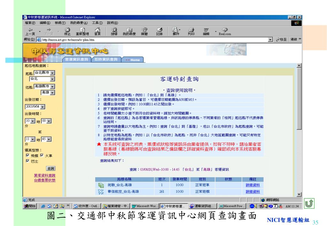Switch to the 檔案總管 taskbar button
Viewport: 327px width, 226px height.
[x=116, y=206]
